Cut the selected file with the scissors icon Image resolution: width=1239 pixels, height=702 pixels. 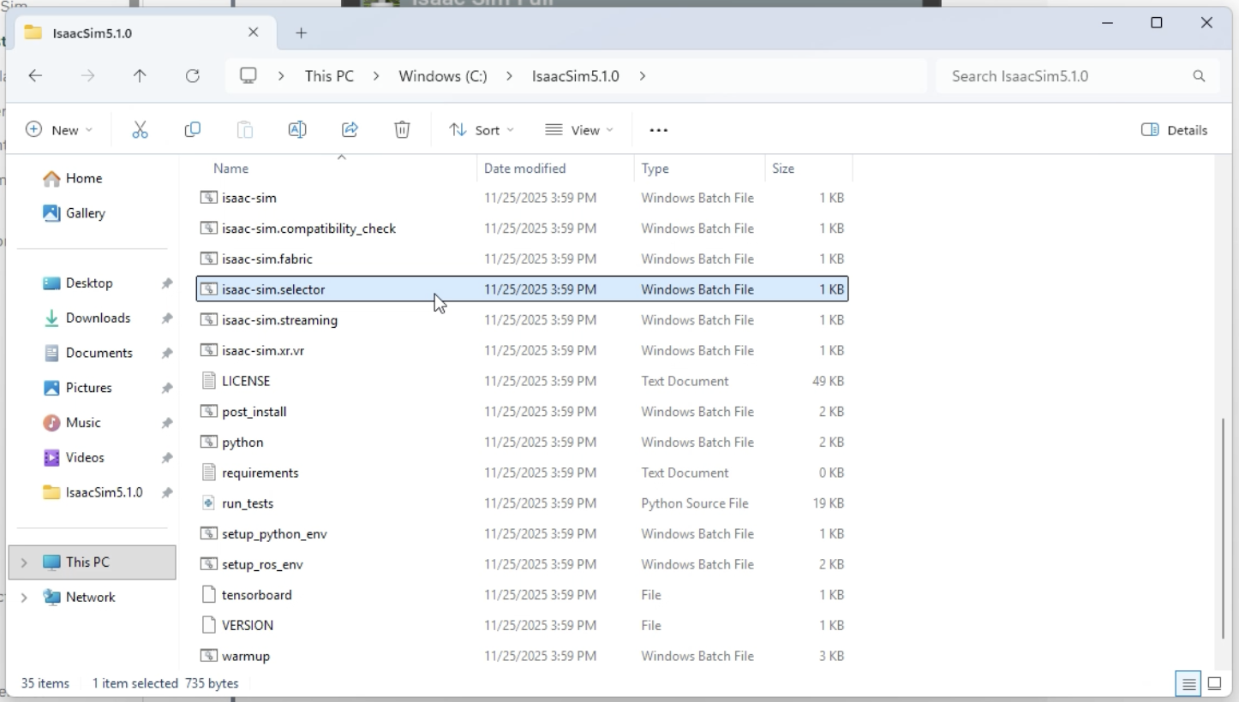[140, 129]
